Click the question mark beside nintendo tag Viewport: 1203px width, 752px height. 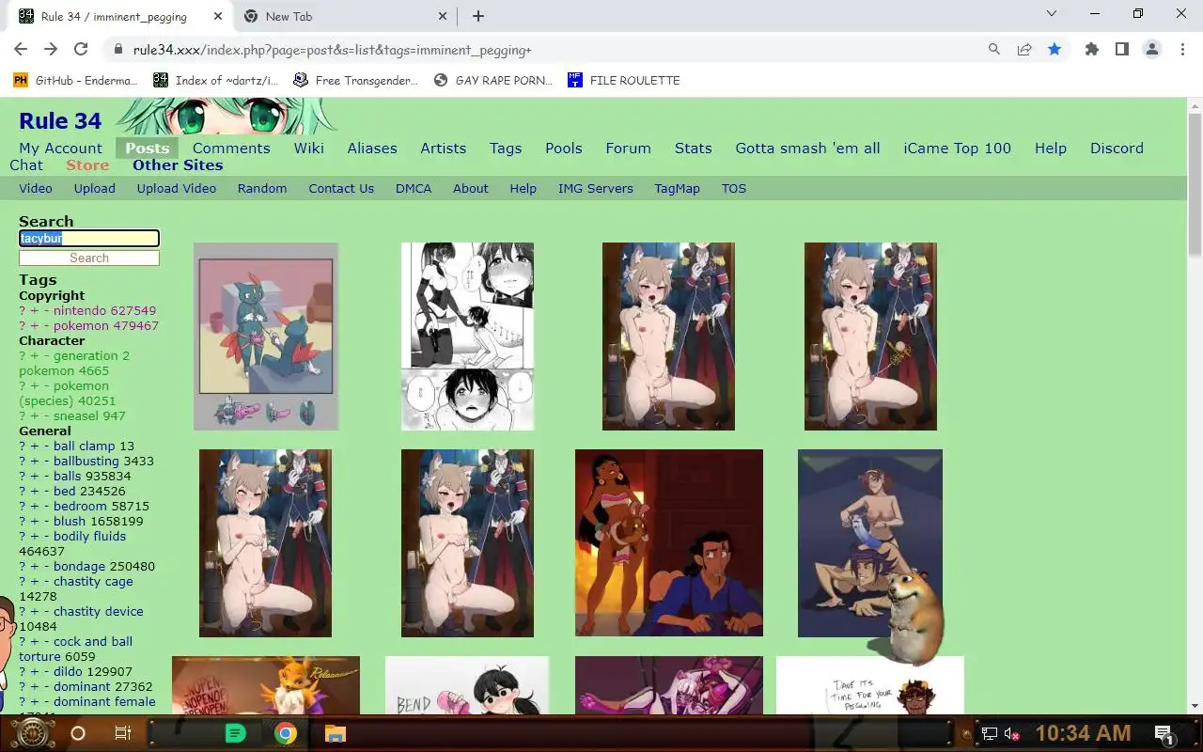(x=23, y=310)
